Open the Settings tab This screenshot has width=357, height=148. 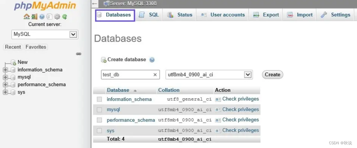335,15
